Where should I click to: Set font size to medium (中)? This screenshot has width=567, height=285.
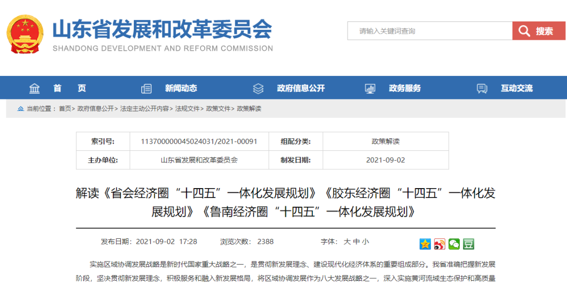[x=356, y=242]
